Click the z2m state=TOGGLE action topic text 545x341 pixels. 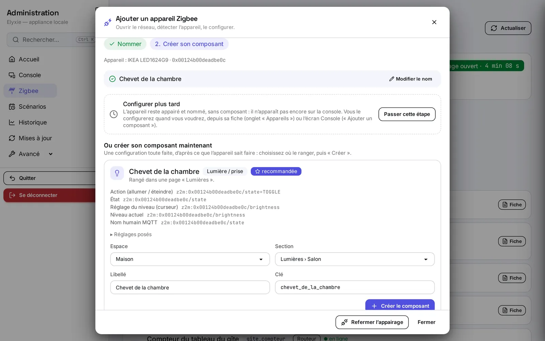(228, 192)
